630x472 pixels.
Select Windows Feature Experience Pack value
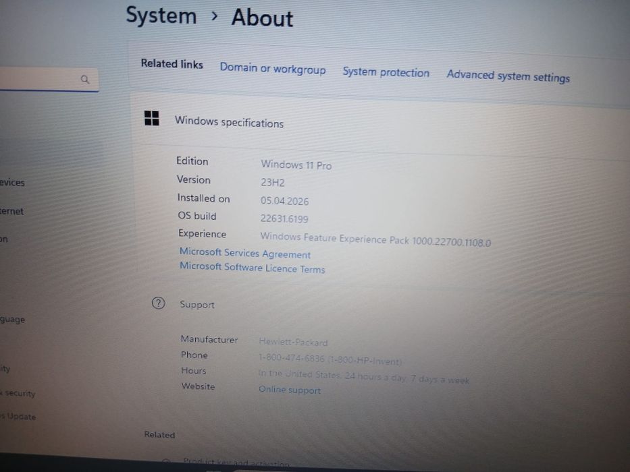[x=375, y=239]
